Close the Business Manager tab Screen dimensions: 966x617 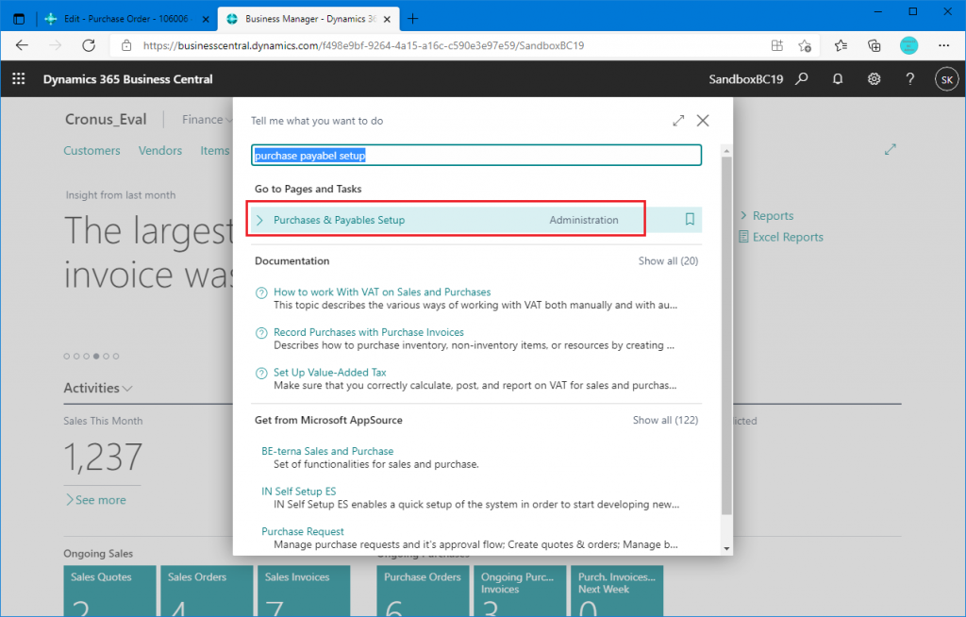click(387, 19)
